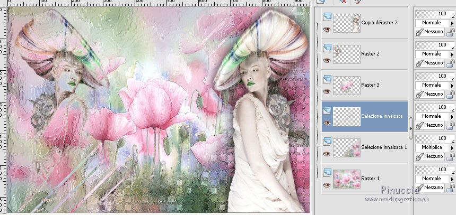Image resolution: width=456 pixels, height=215 pixels.
Task: Toggle the eye on the highlighted Selezione innalzata layer
Action: 327,123
